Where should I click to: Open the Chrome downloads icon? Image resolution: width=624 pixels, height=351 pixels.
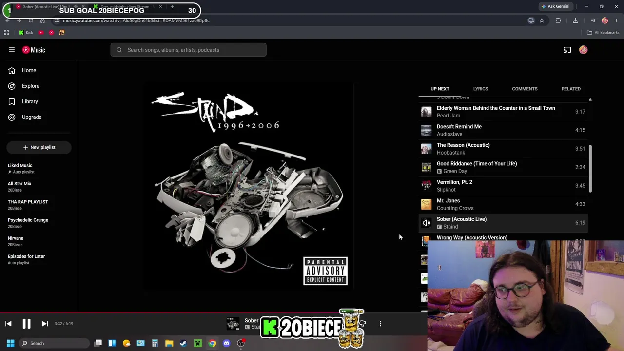576,20
